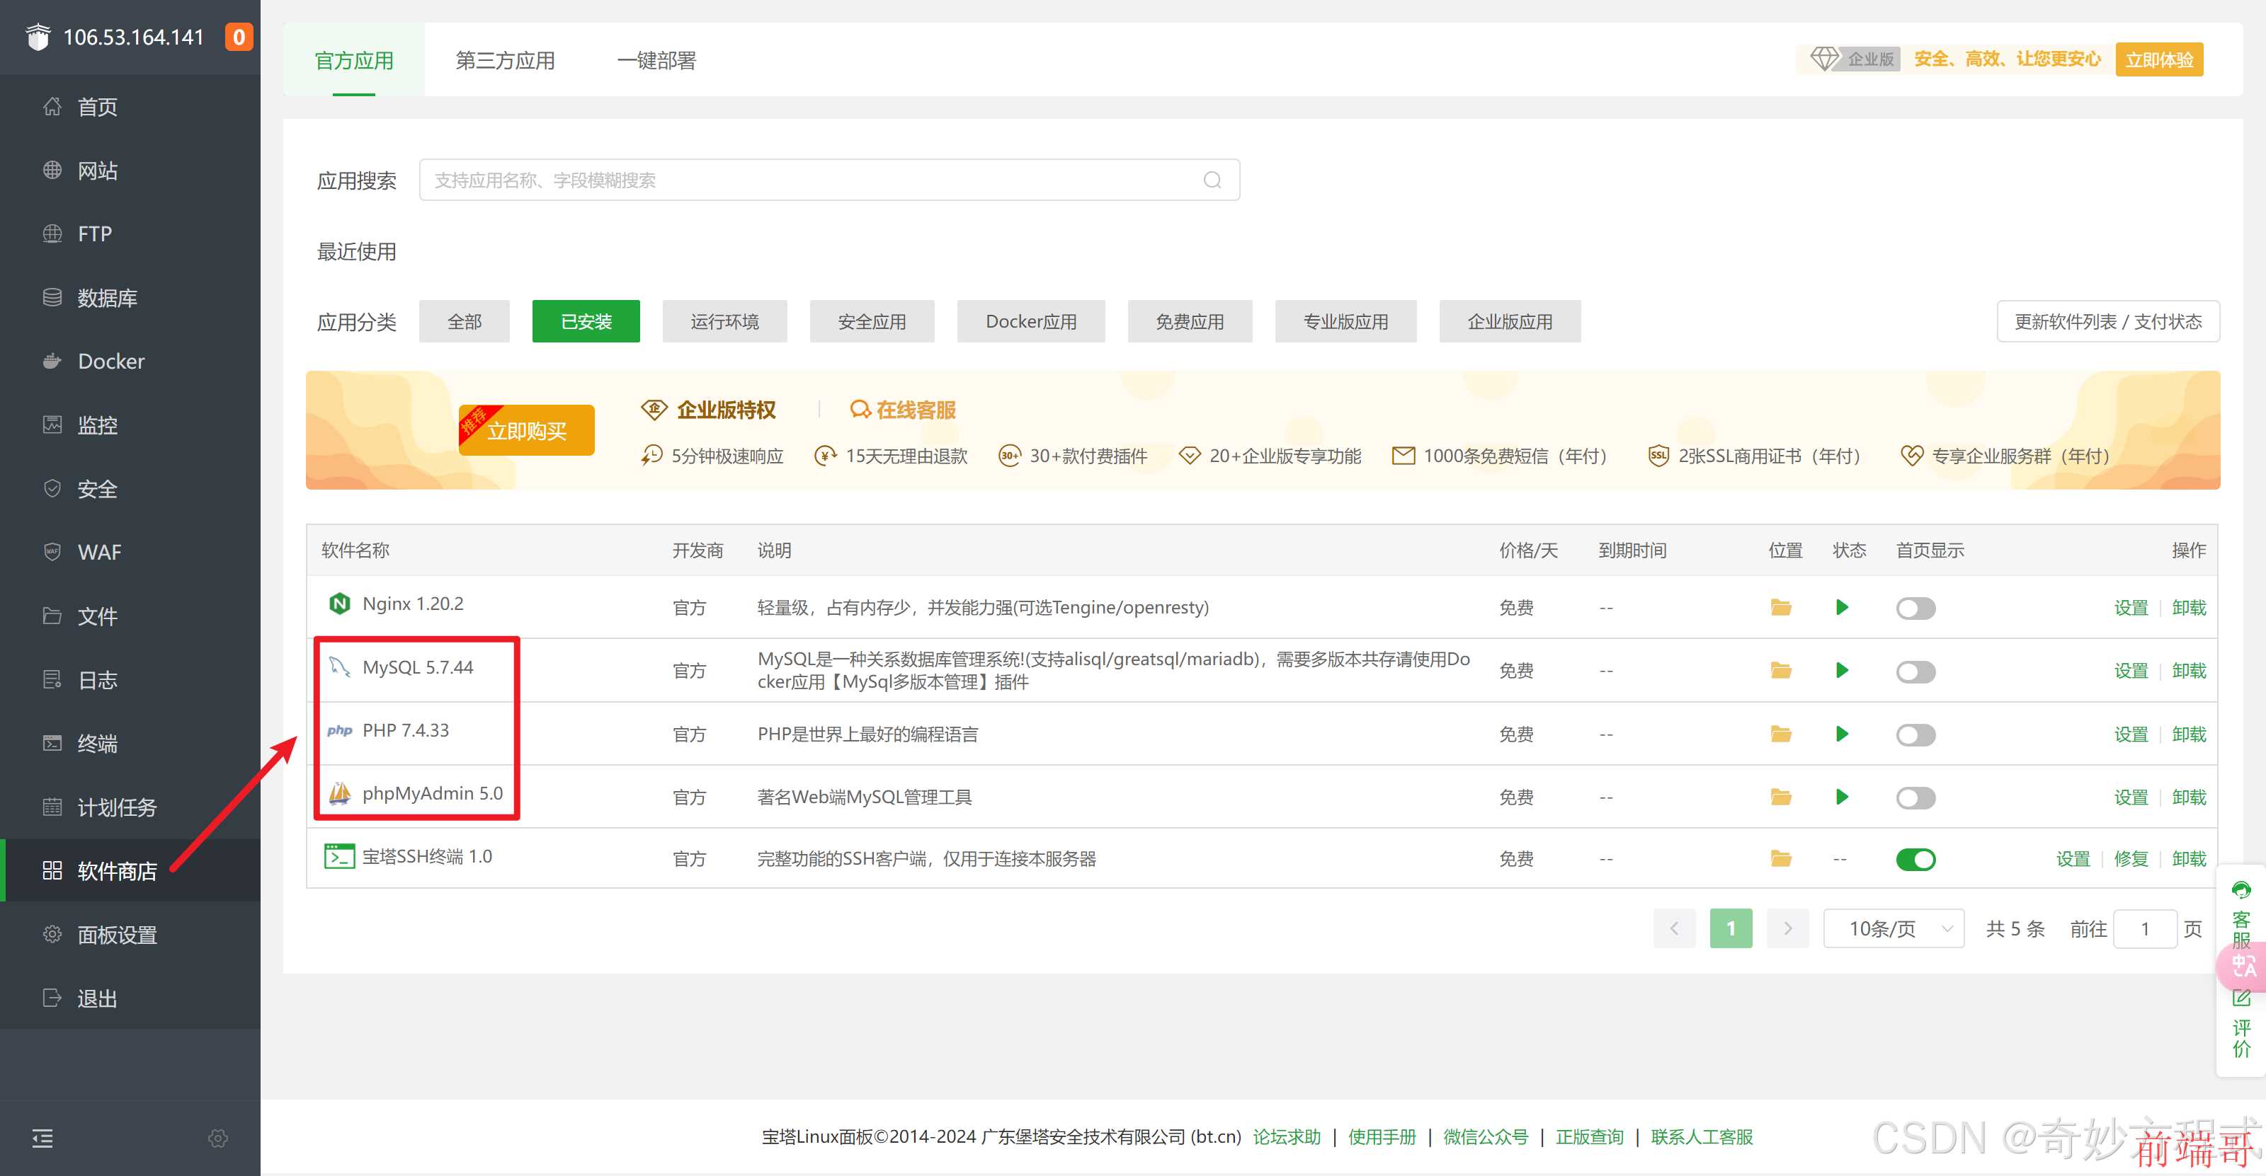This screenshot has height=1176, width=2266.
Task: Filter apps by 已安装 category
Action: click(x=586, y=322)
